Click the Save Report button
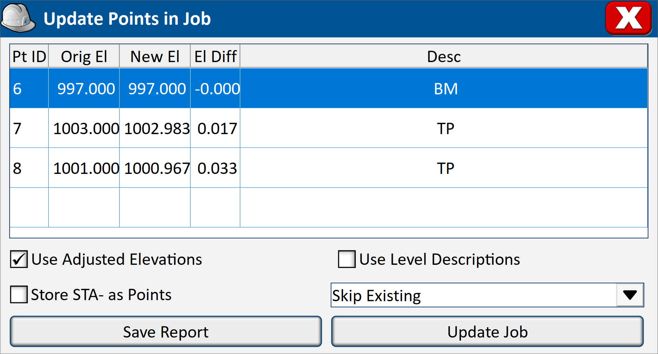Viewport: 658px width, 354px height. tap(166, 331)
